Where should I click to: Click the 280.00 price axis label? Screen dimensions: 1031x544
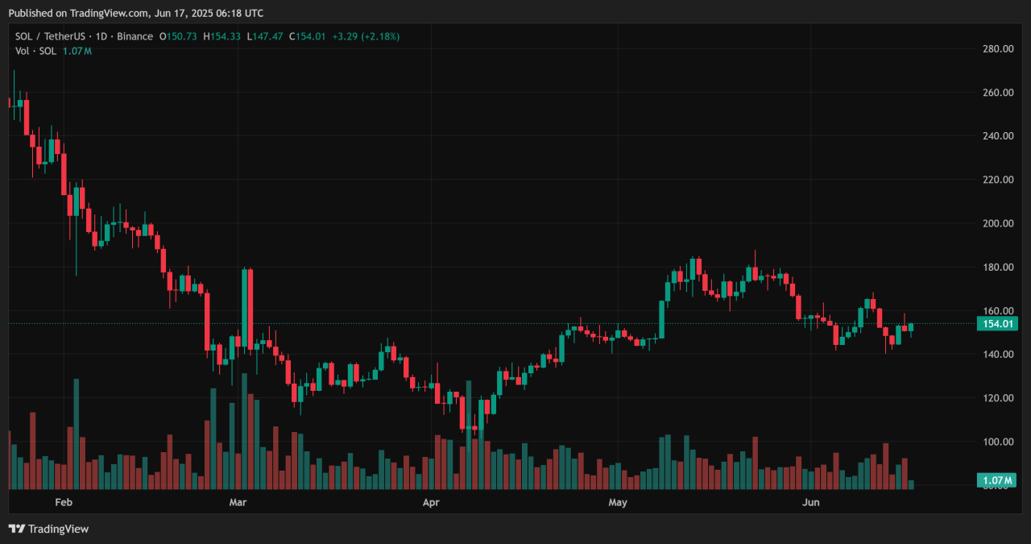[998, 49]
